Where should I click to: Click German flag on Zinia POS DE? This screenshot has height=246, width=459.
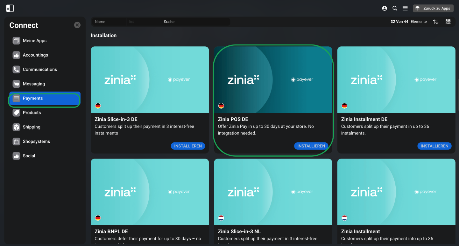(x=221, y=106)
